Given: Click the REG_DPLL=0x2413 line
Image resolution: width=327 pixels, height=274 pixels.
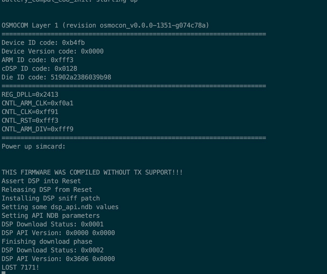Looking at the screenshot, I should 30,95.
